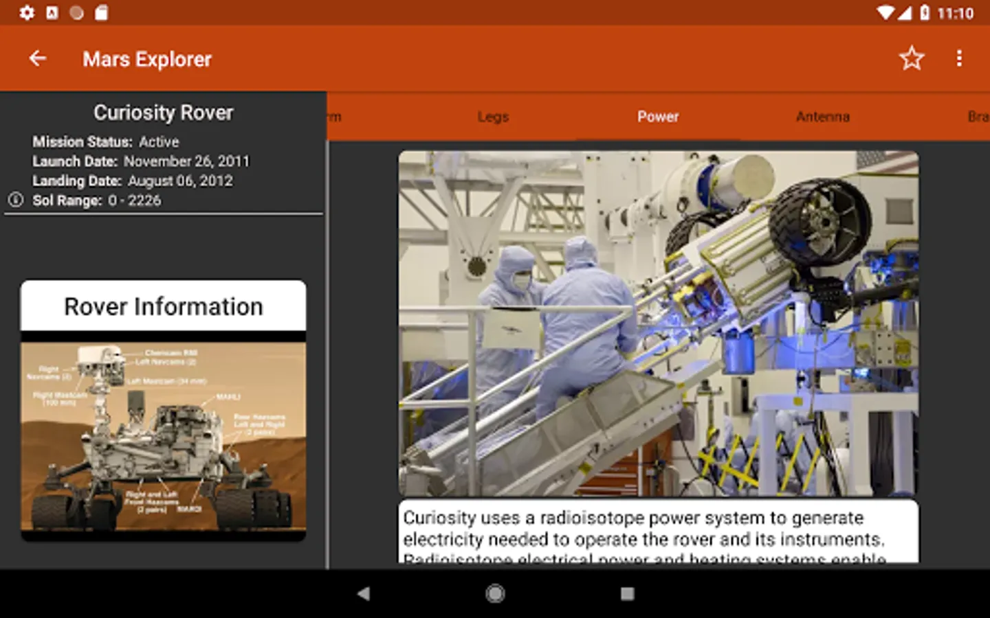Tap the Android home navigation button
The image size is (990, 618).
495,593
